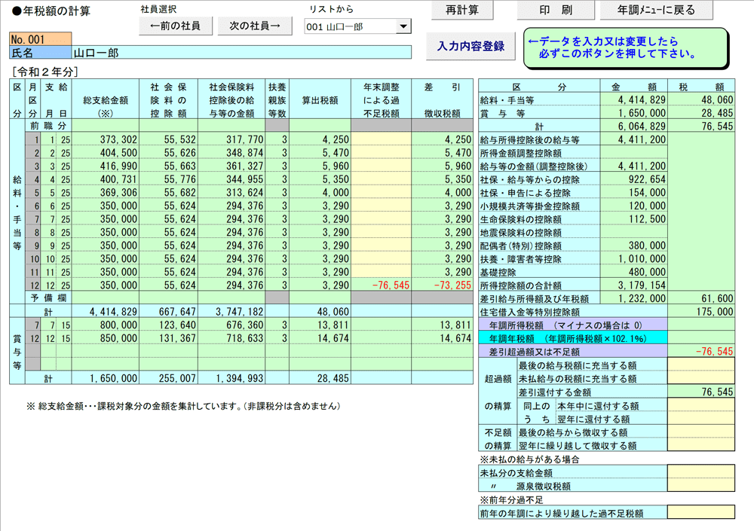
Task: Select 扶養・障害者等控除 value 1,010,000
Action: pyautogui.click(x=634, y=258)
